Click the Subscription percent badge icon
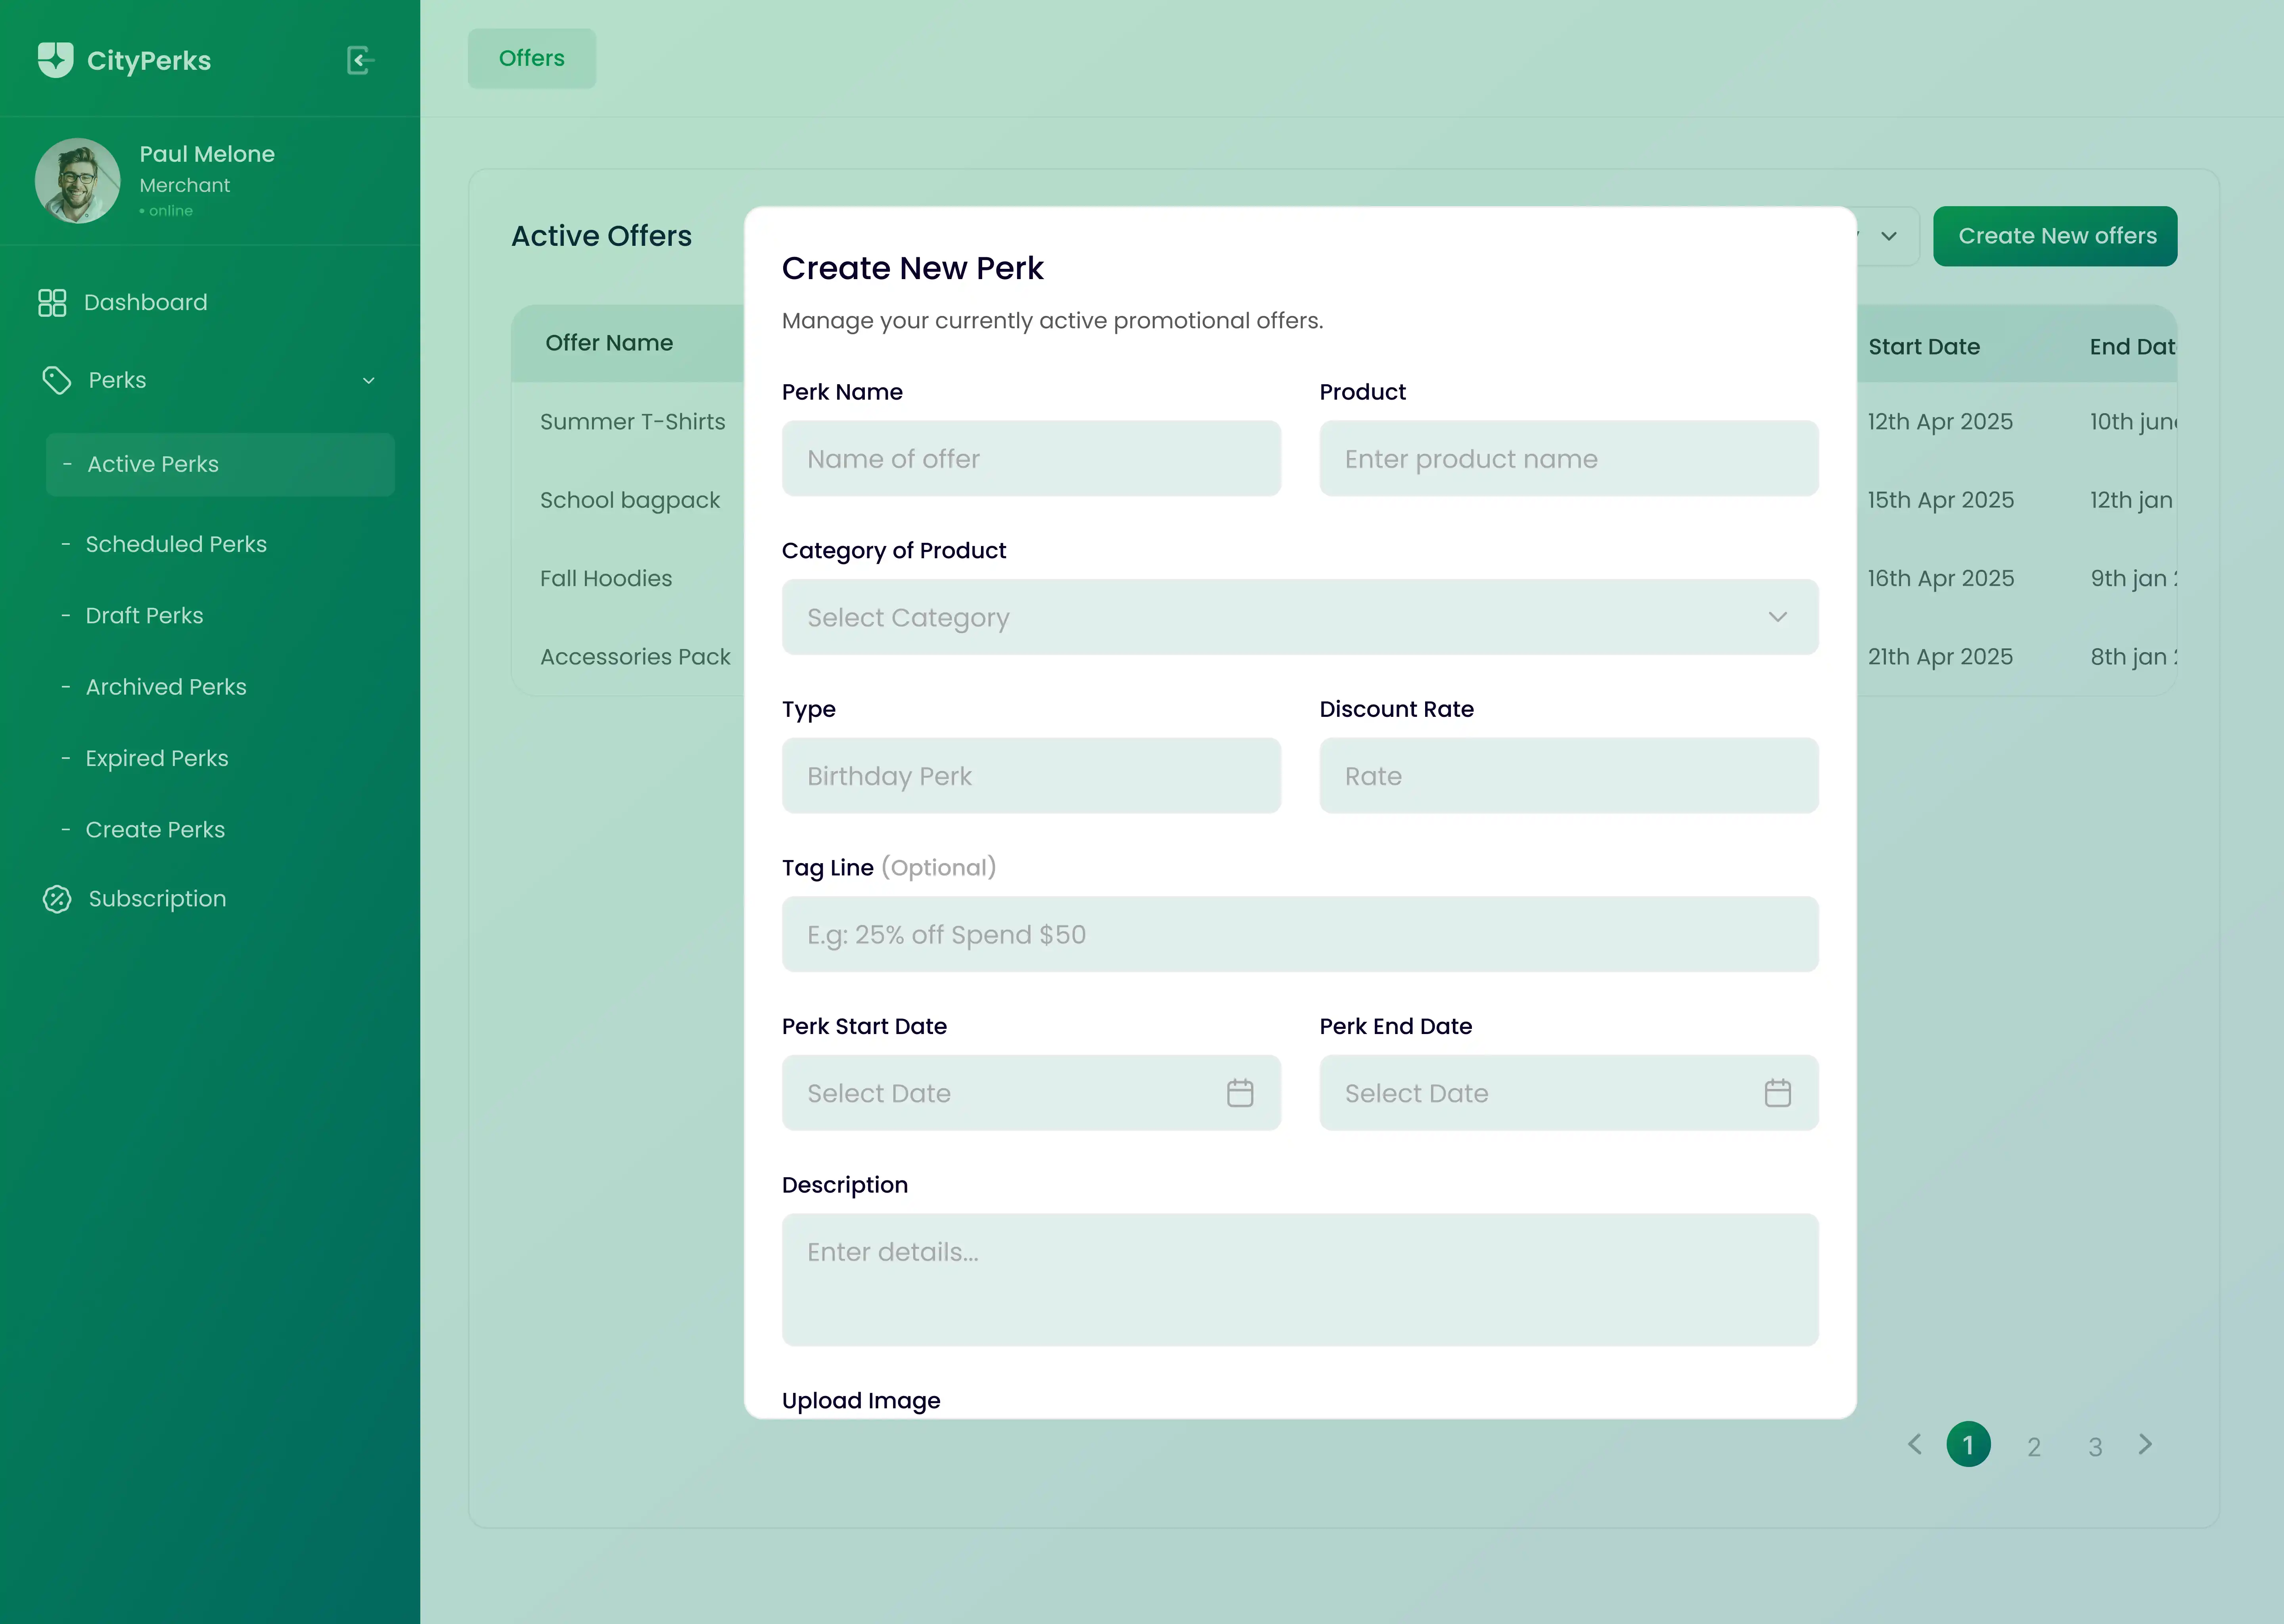Screen dimensions: 2284x1624 [x=57, y=899]
